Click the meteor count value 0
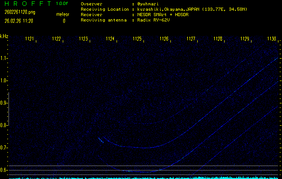The height and width of the screenshot is (179, 282). 64,21
